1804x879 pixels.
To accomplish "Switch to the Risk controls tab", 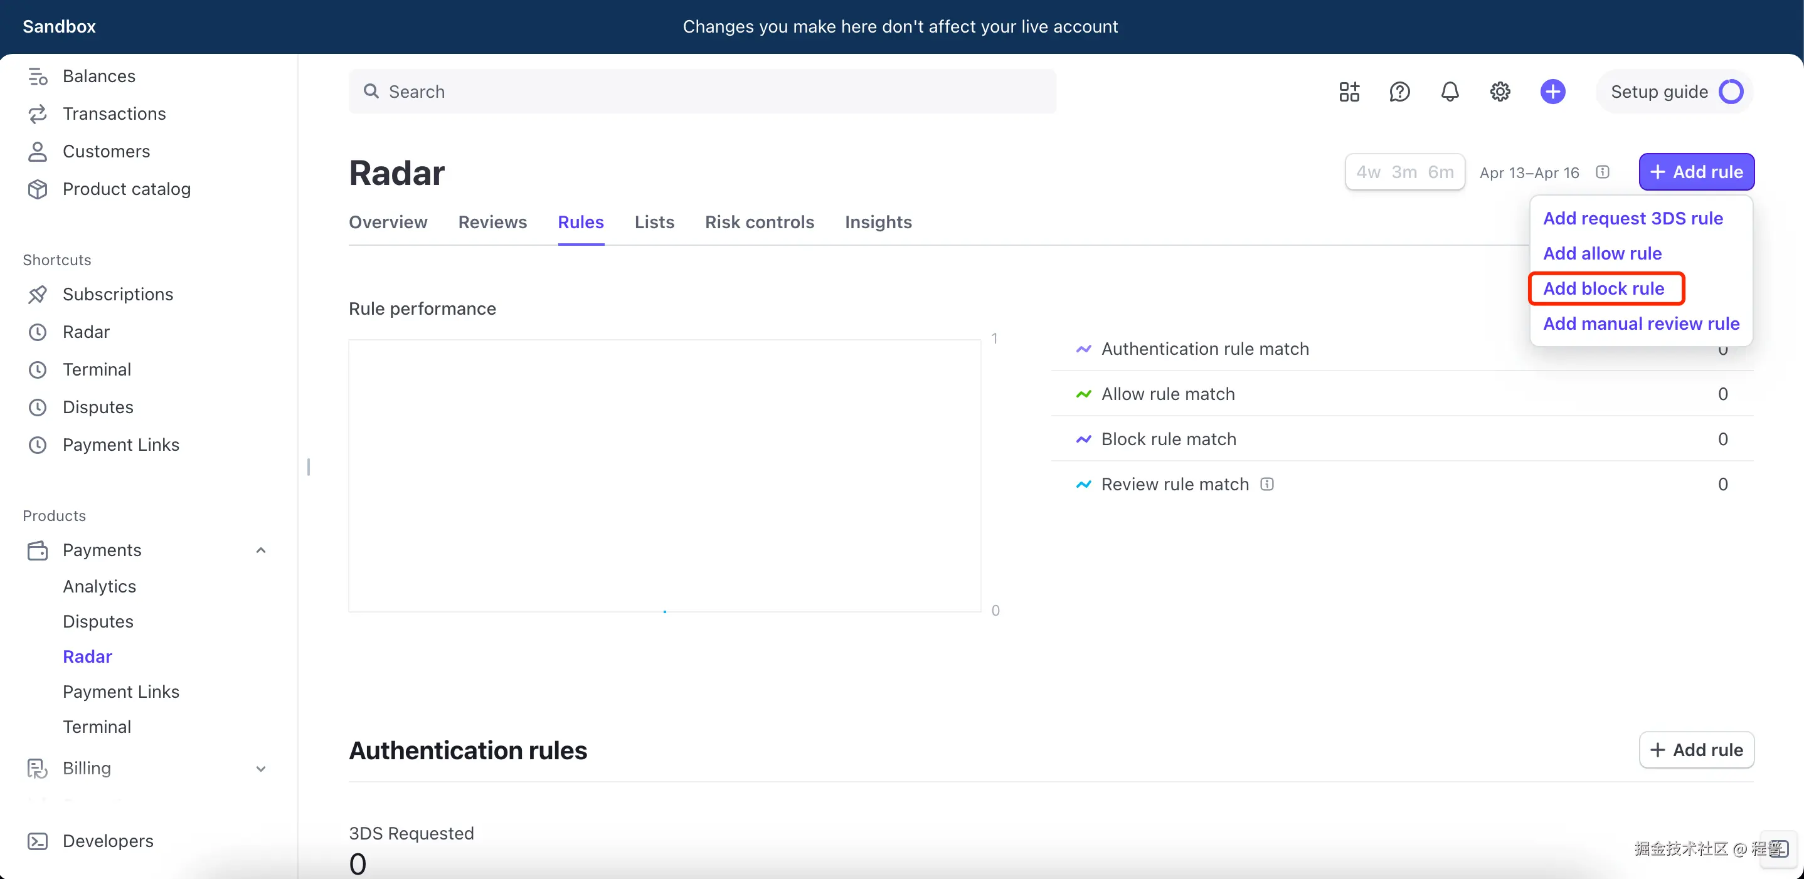I will (759, 222).
